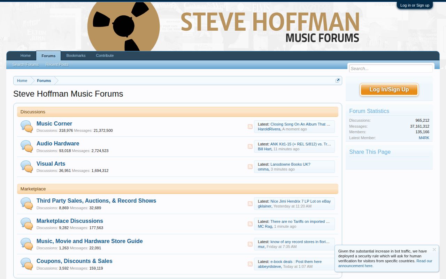Click the Audio Hardware RSS feed icon
Screen dimensions: 446x279
pos(250,146)
